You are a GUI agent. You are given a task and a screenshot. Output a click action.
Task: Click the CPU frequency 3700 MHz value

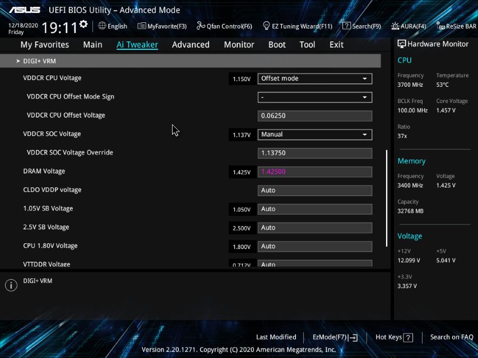(410, 84)
